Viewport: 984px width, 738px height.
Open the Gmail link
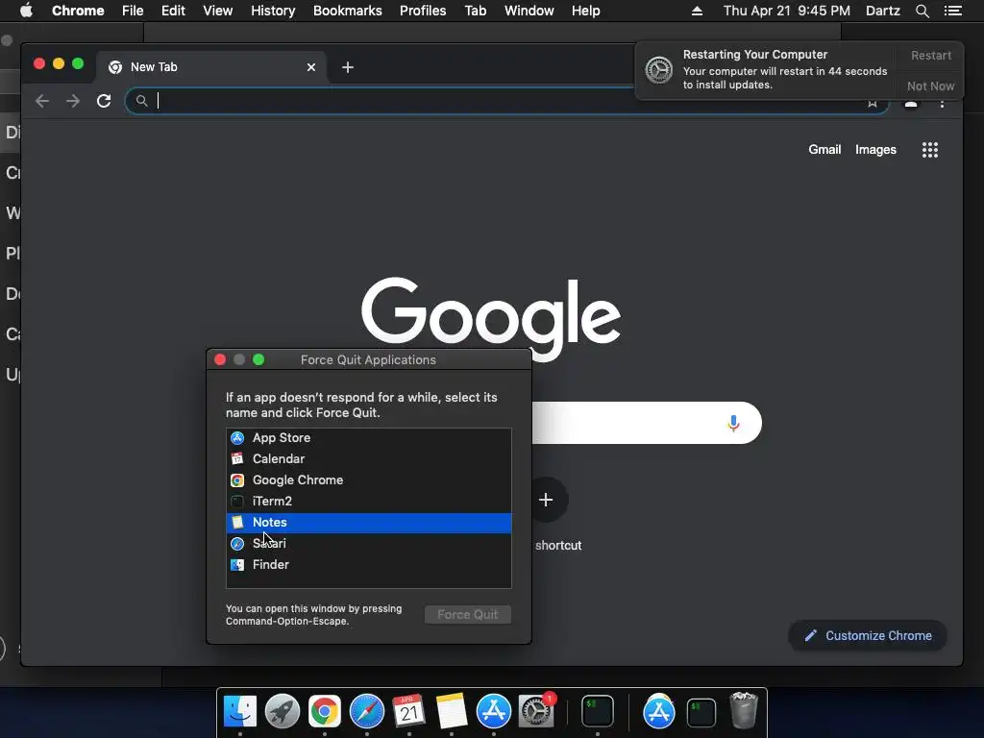pos(824,149)
